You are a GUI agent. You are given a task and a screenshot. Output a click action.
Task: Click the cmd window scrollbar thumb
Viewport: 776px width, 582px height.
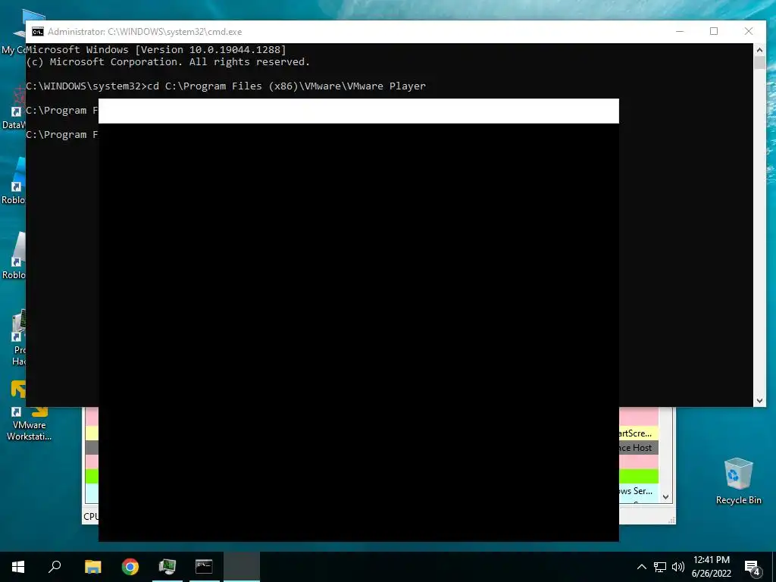pos(759,63)
